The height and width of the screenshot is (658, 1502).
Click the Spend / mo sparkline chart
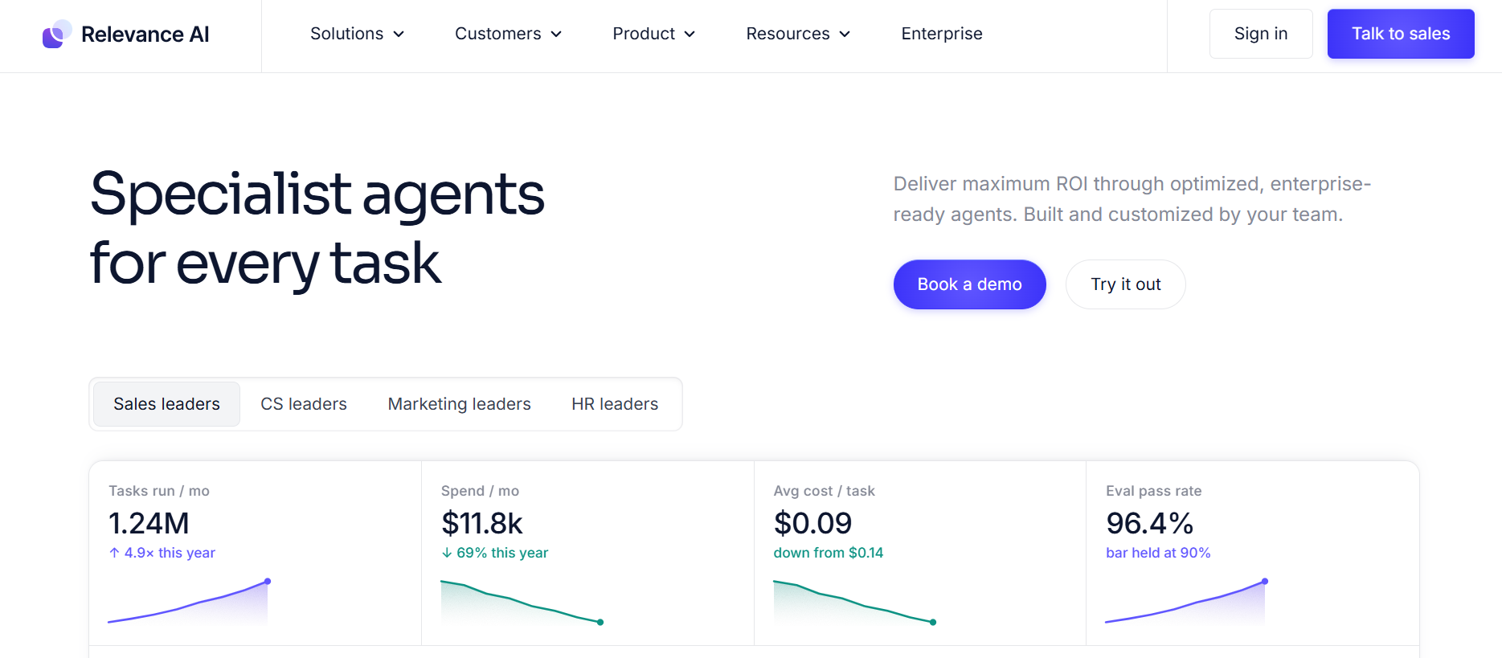(522, 602)
